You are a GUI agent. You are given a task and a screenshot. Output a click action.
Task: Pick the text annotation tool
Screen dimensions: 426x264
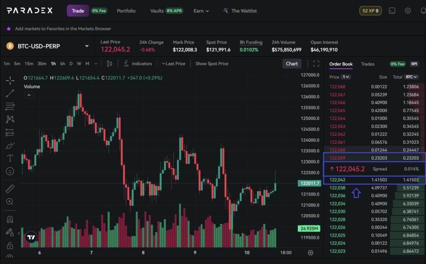[10, 158]
